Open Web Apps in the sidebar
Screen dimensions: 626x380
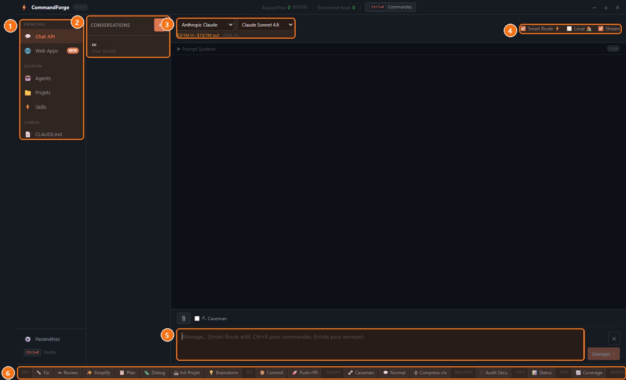(52, 51)
